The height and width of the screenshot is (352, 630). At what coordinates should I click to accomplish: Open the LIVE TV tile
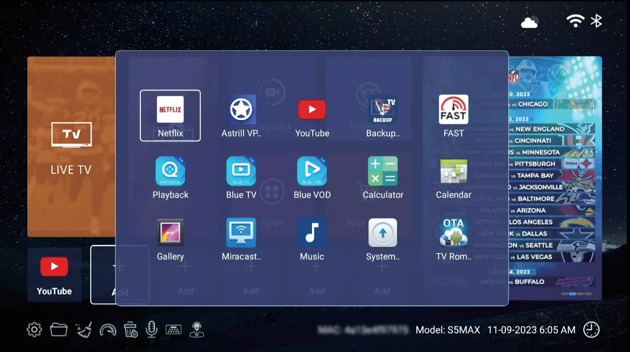71,147
